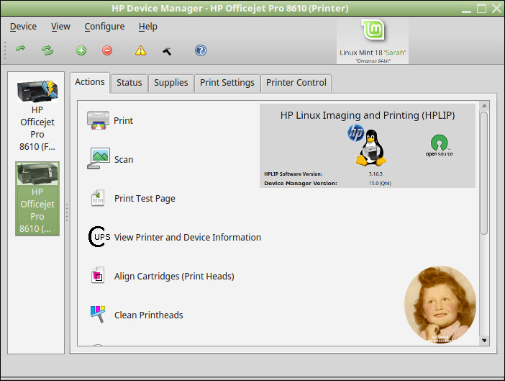Click the green plus add device icon
This screenshot has width=505, height=381.
click(x=81, y=50)
